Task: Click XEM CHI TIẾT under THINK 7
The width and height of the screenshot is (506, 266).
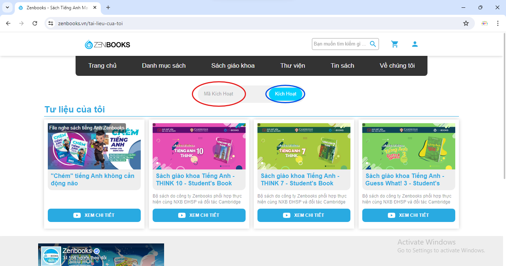Action: tap(304, 215)
